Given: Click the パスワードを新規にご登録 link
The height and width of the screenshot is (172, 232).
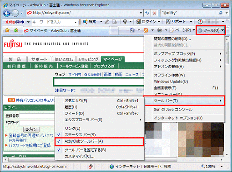Looking at the screenshot, I should tap(30, 145).
